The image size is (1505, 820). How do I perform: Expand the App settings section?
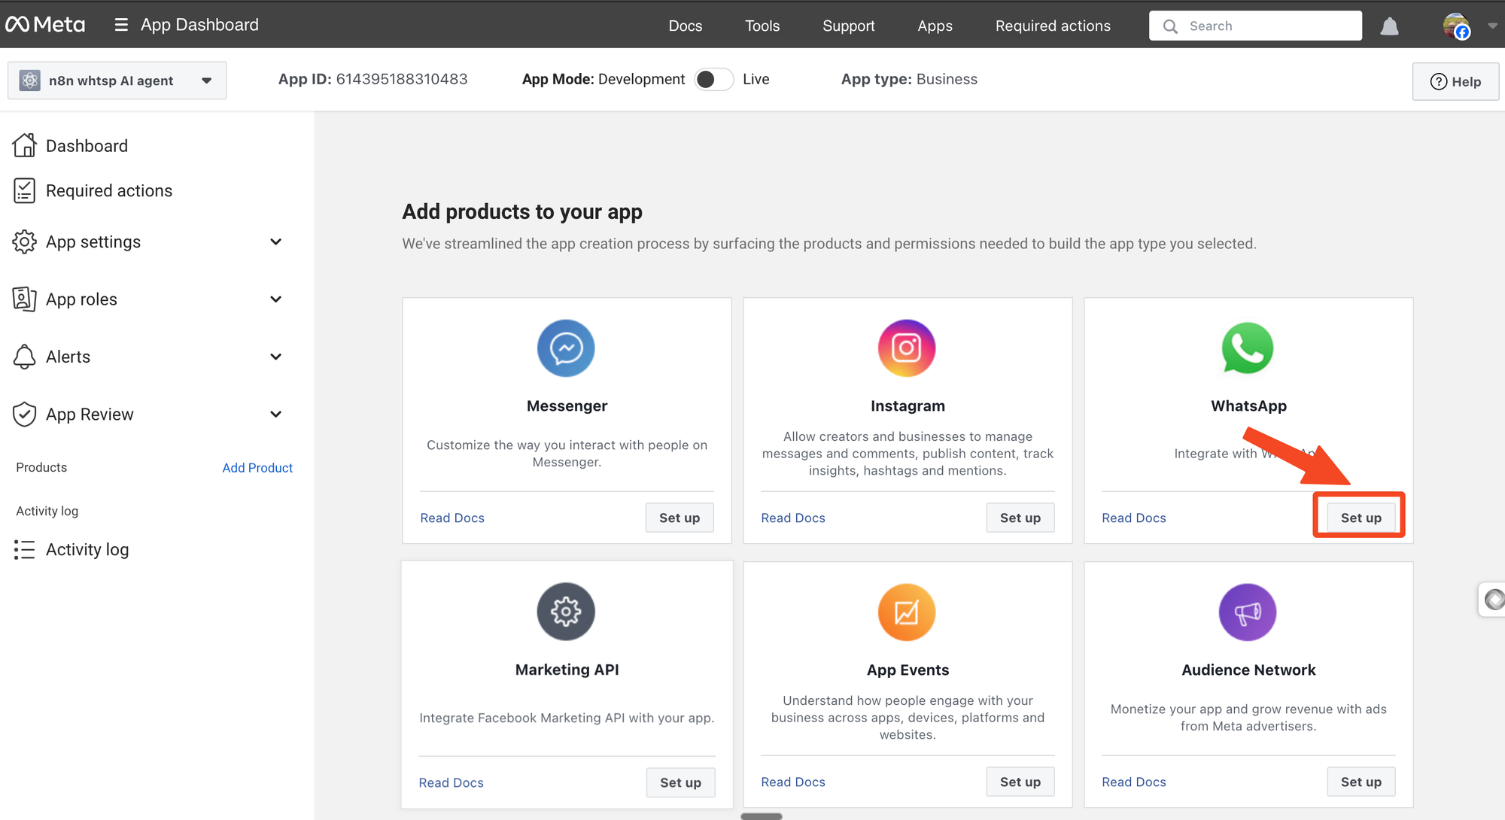[x=275, y=241]
